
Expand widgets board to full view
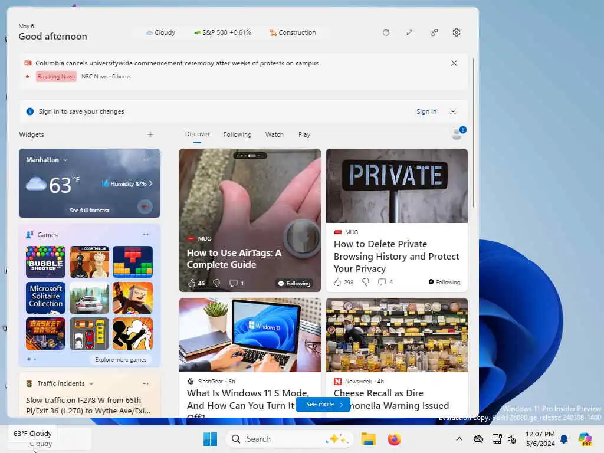[x=409, y=33]
